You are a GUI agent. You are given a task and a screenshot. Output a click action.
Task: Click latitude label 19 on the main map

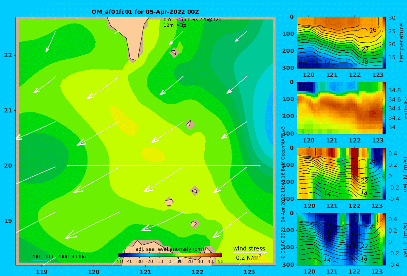[x=8, y=221]
